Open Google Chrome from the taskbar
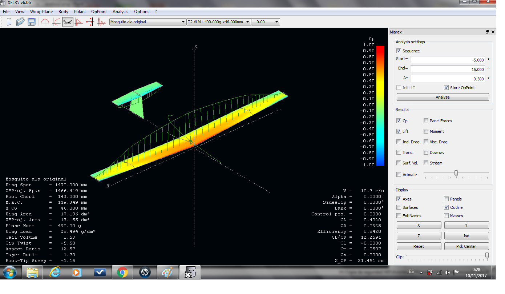The image size is (505, 294). point(122,272)
